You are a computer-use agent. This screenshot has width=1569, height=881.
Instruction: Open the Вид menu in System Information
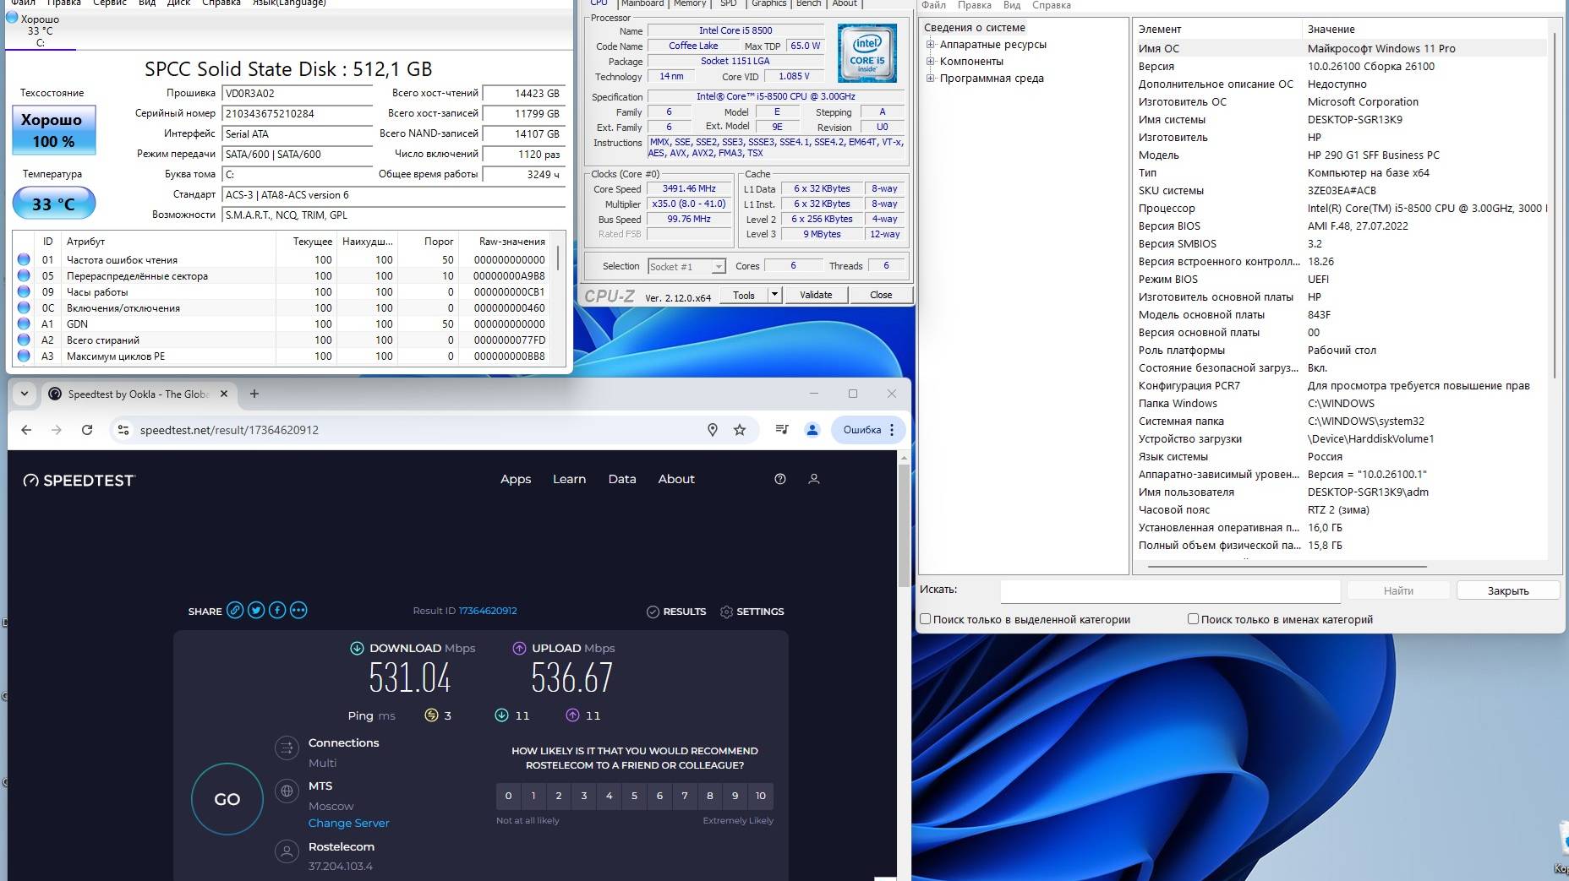coord(1012,5)
